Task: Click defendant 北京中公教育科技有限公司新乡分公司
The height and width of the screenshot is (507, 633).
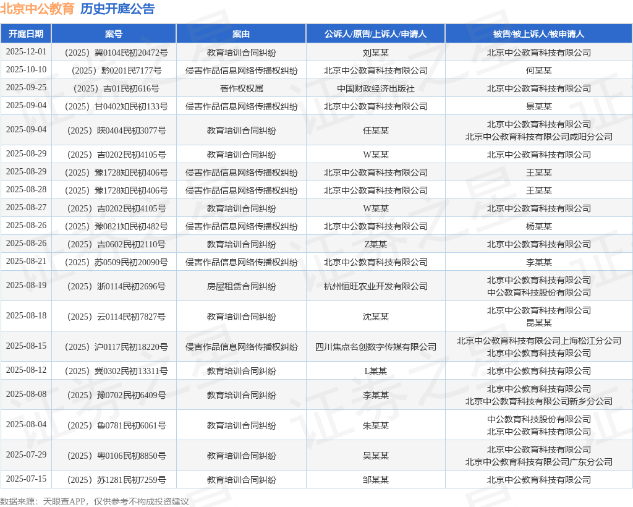Action: pyautogui.click(x=538, y=401)
